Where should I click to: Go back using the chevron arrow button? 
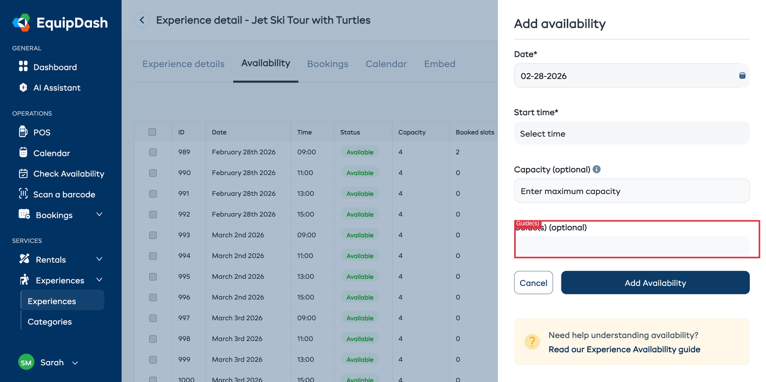coord(142,20)
